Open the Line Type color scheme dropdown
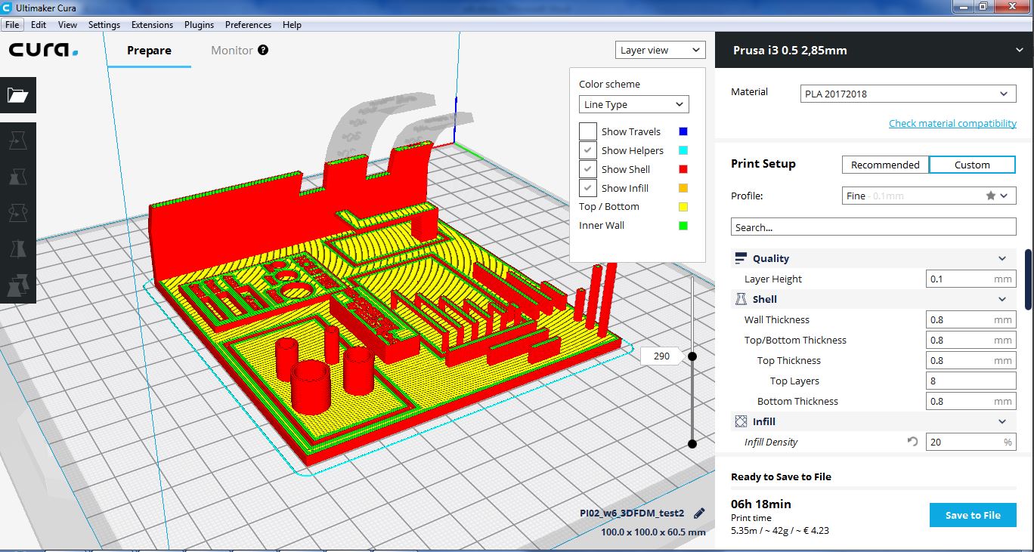 (634, 104)
